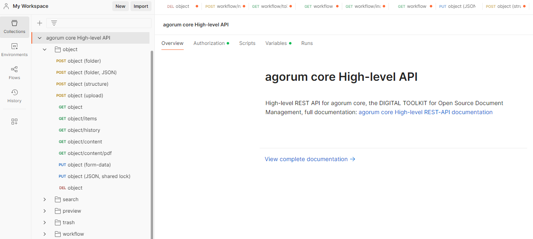Screen dimensions: 533x239
Task: Switch to the Scripts tab
Action: point(247,43)
